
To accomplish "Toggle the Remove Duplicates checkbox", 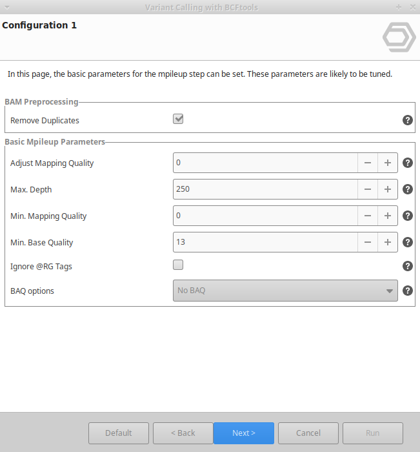I will coord(178,119).
